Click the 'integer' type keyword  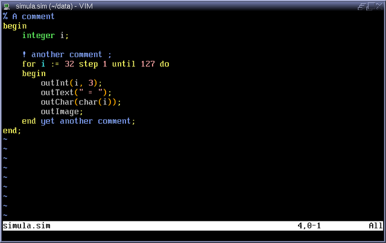39,36
